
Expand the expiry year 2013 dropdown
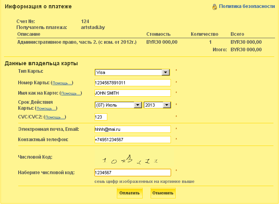(157, 105)
